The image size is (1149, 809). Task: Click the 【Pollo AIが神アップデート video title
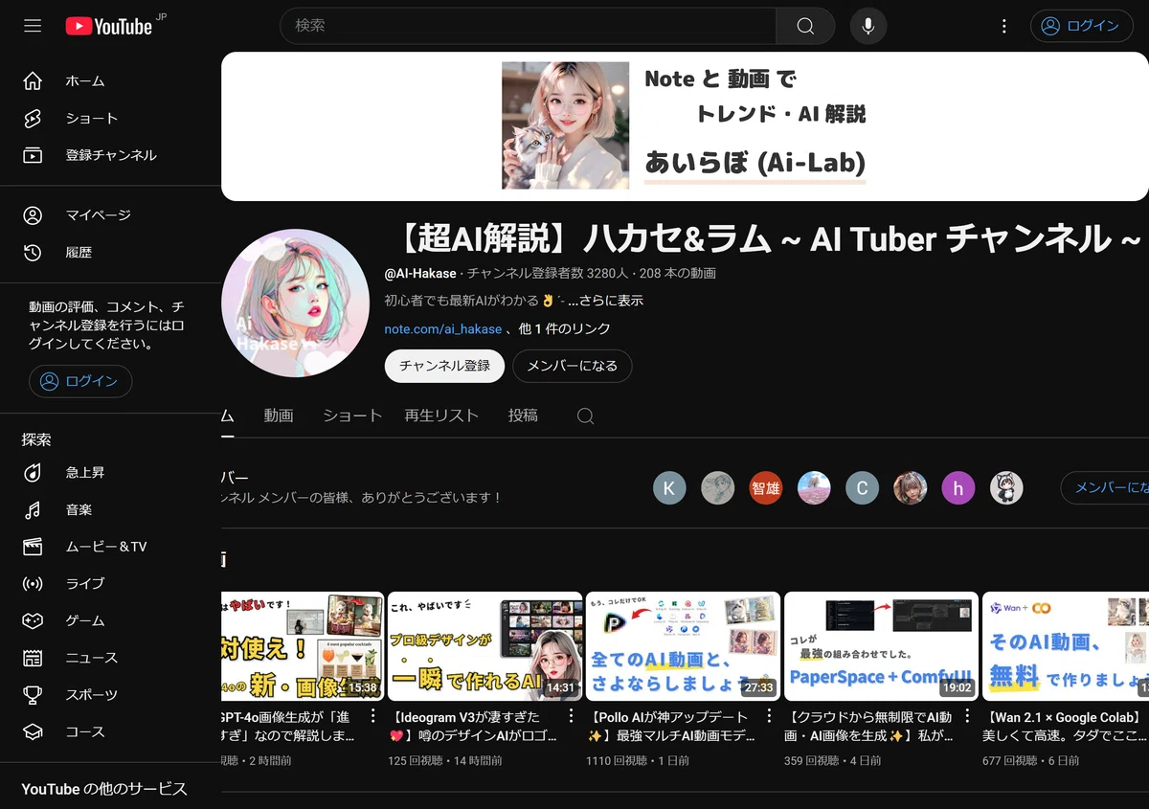pyautogui.click(x=671, y=727)
